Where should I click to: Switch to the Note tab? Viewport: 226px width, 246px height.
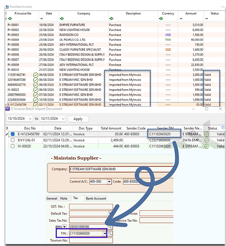(64, 198)
